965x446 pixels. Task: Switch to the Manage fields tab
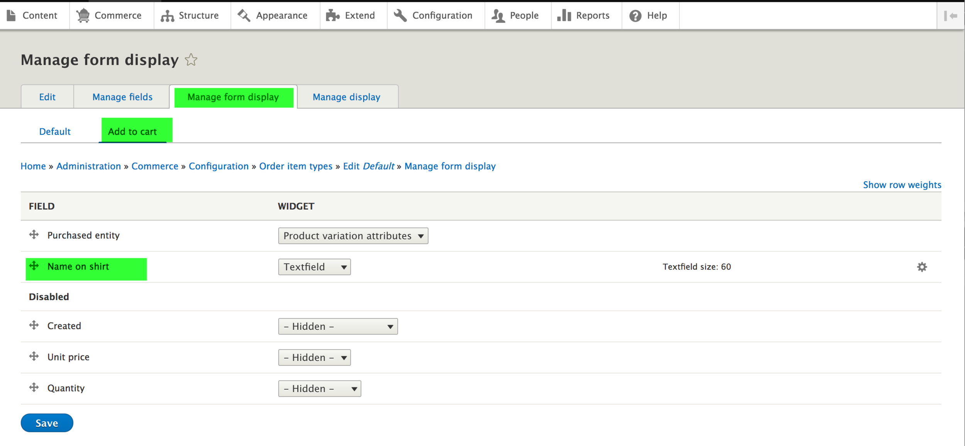tap(122, 97)
